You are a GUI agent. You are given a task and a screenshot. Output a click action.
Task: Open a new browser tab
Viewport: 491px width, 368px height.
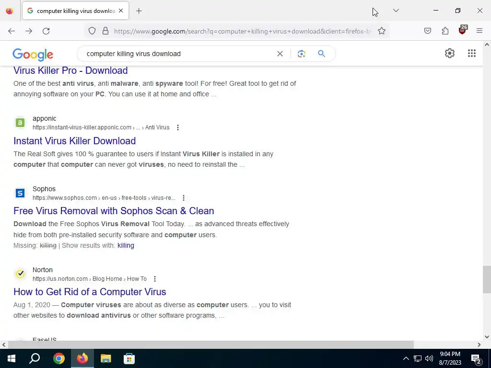pos(139,11)
